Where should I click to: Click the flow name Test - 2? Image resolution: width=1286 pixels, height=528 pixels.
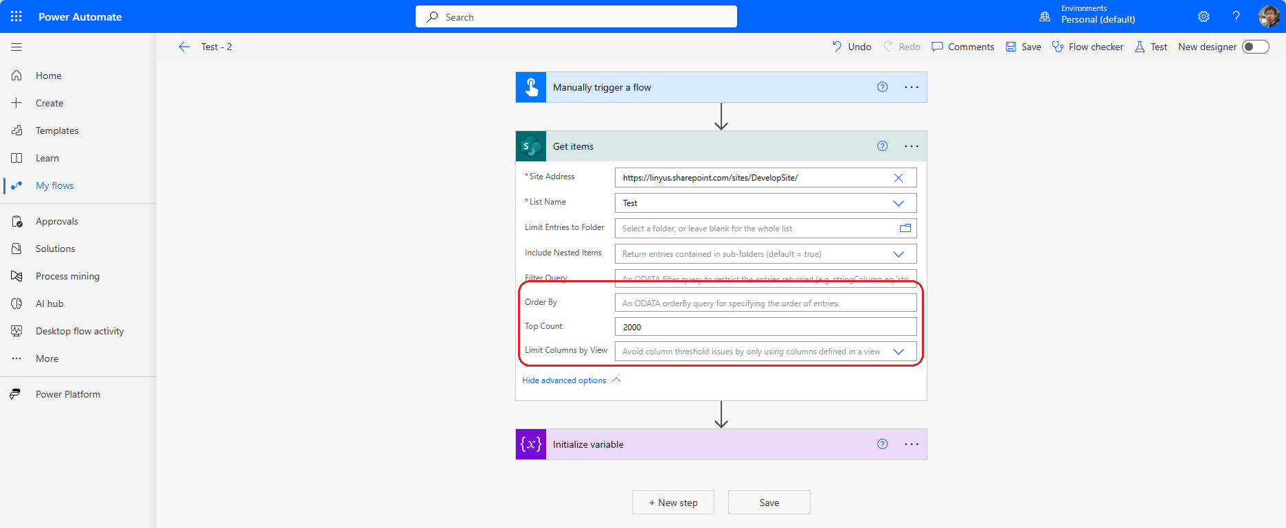216,47
